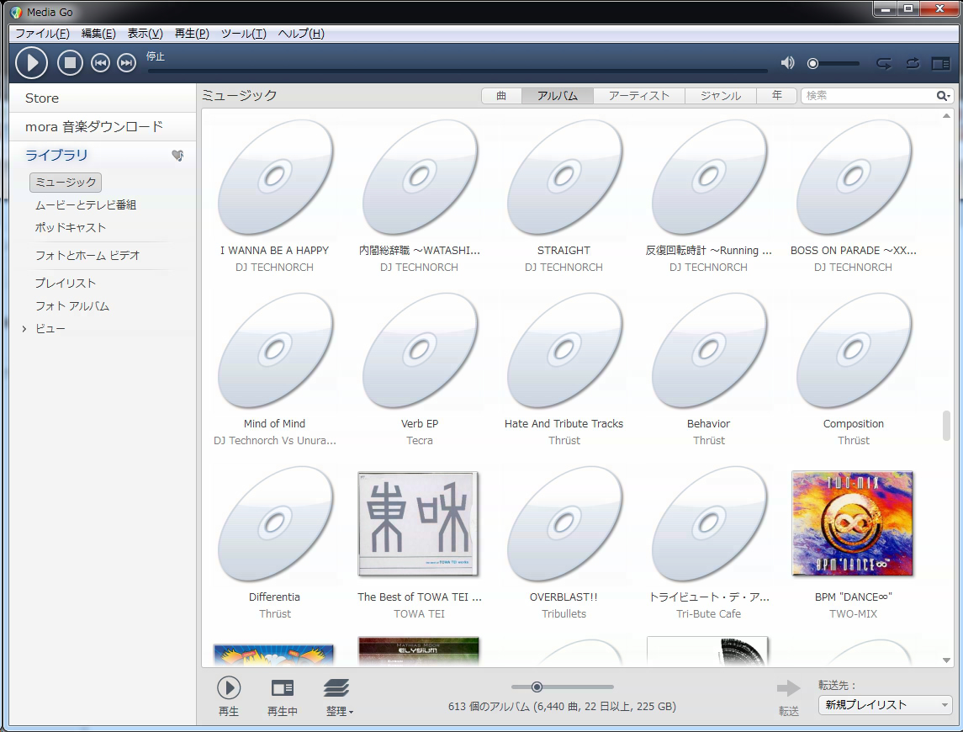Open the 表示 menu
963x732 pixels.
[145, 33]
